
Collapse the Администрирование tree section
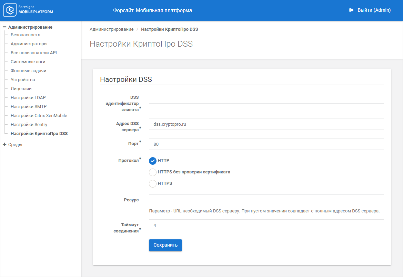point(5,27)
